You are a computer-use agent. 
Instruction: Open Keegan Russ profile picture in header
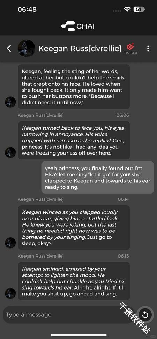click(x=27, y=48)
